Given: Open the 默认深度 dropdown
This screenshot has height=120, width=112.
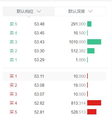Looking at the screenshot, I should pos(80,11).
